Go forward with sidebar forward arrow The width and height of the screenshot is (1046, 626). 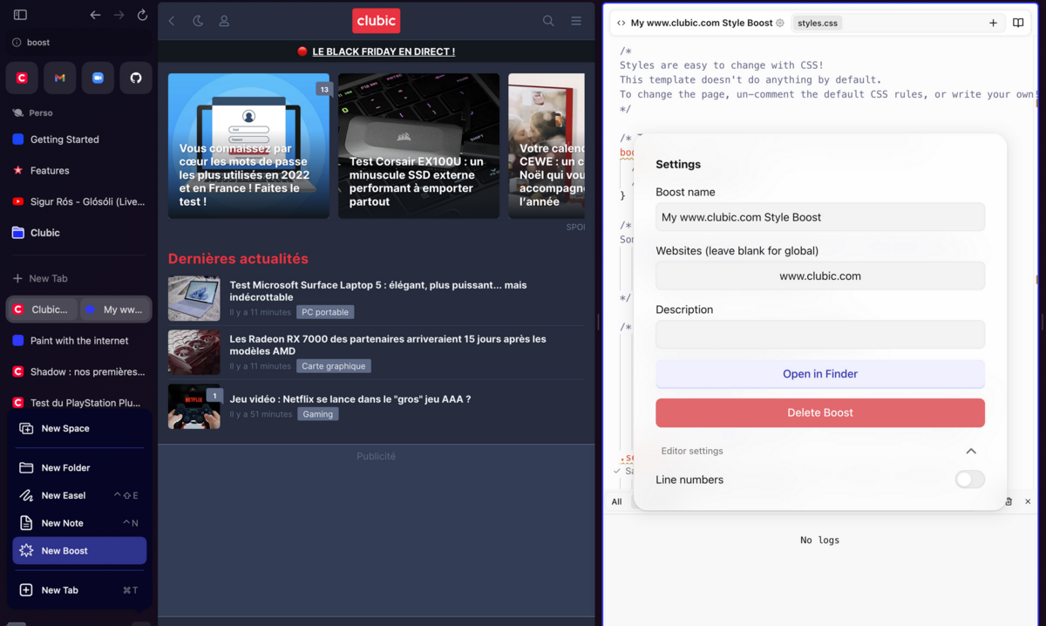tap(119, 15)
